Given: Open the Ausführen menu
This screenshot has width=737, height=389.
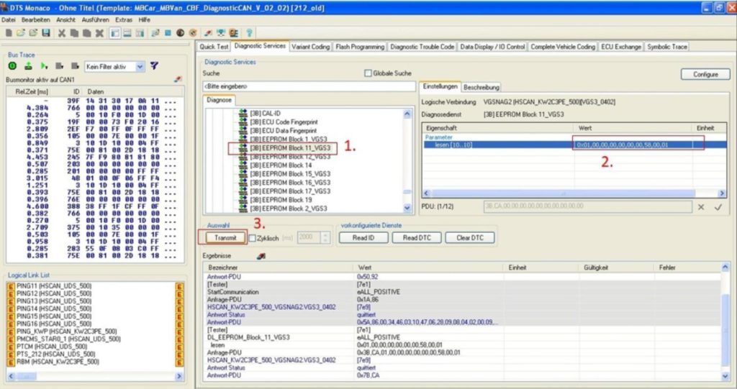Looking at the screenshot, I should 96,19.
